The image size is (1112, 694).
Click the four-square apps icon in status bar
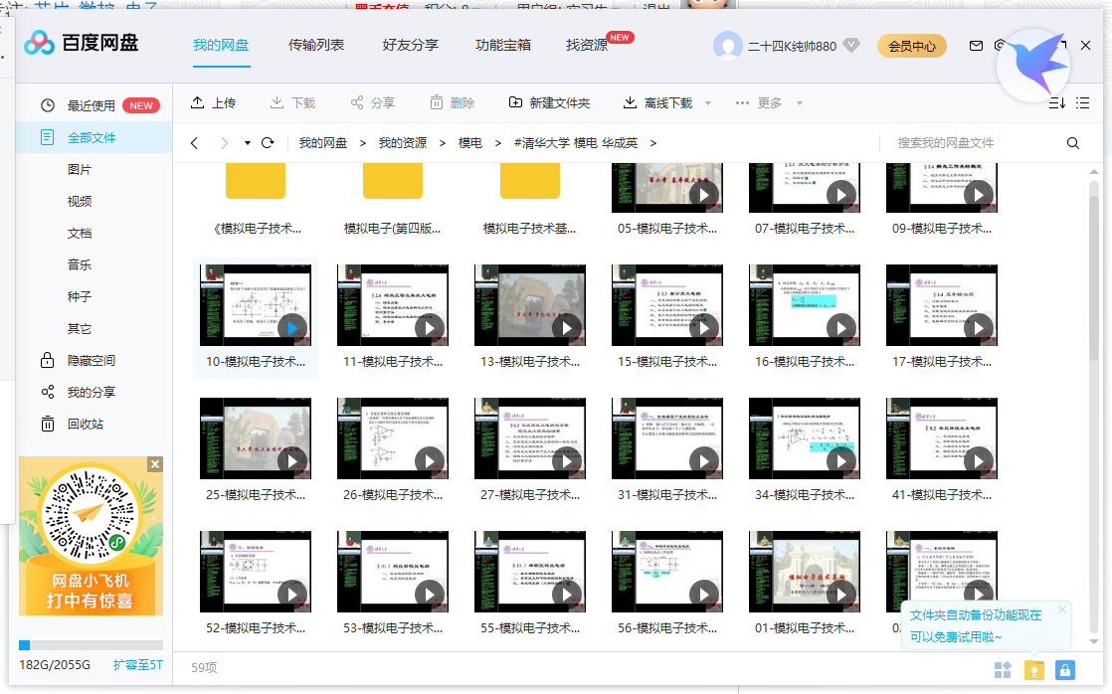1003,670
